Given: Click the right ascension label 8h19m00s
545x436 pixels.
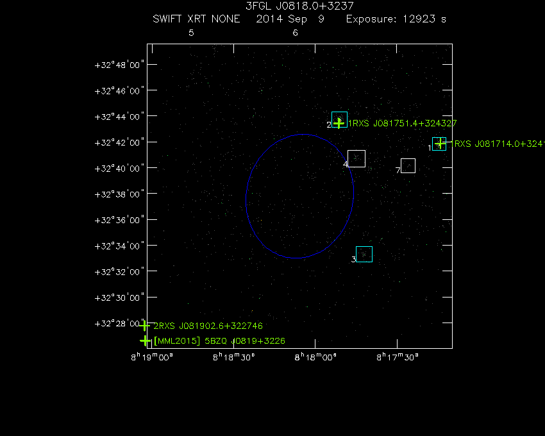Looking at the screenshot, I should tap(152, 357).
